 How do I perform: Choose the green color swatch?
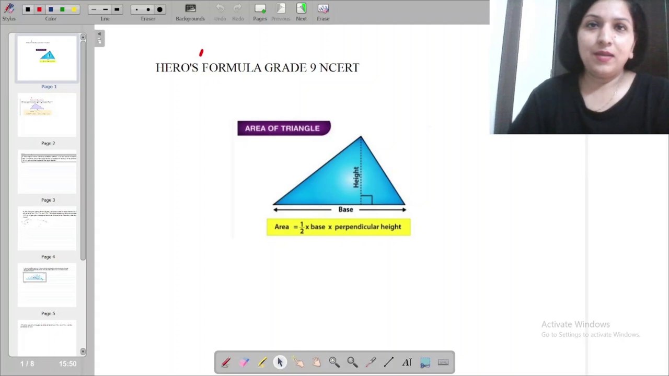62,9
